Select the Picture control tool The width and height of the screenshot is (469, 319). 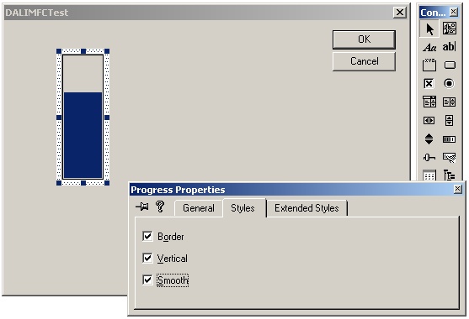coord(449,29)
